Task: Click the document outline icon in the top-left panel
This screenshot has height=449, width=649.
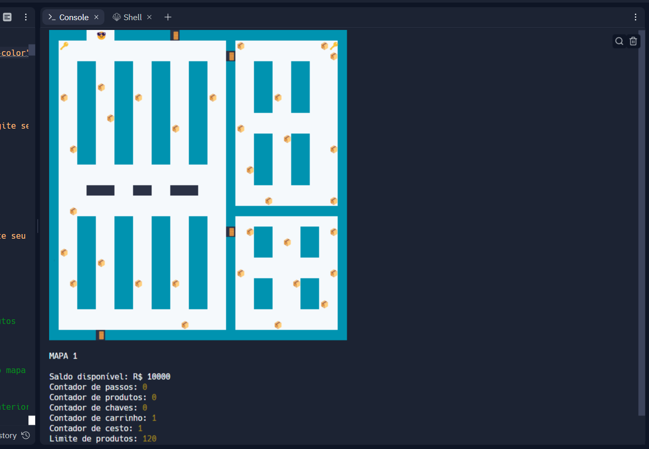Action: click(x=7, y=17)
